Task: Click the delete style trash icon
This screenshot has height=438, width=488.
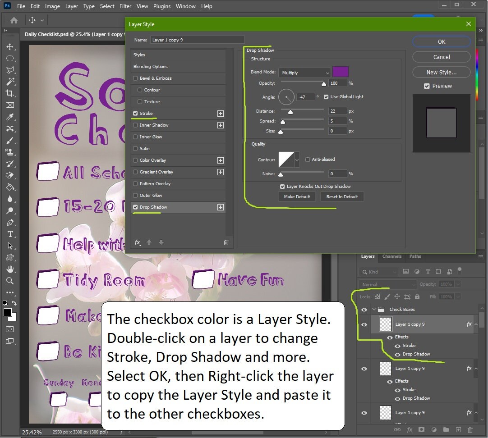Action: point(226,242)
